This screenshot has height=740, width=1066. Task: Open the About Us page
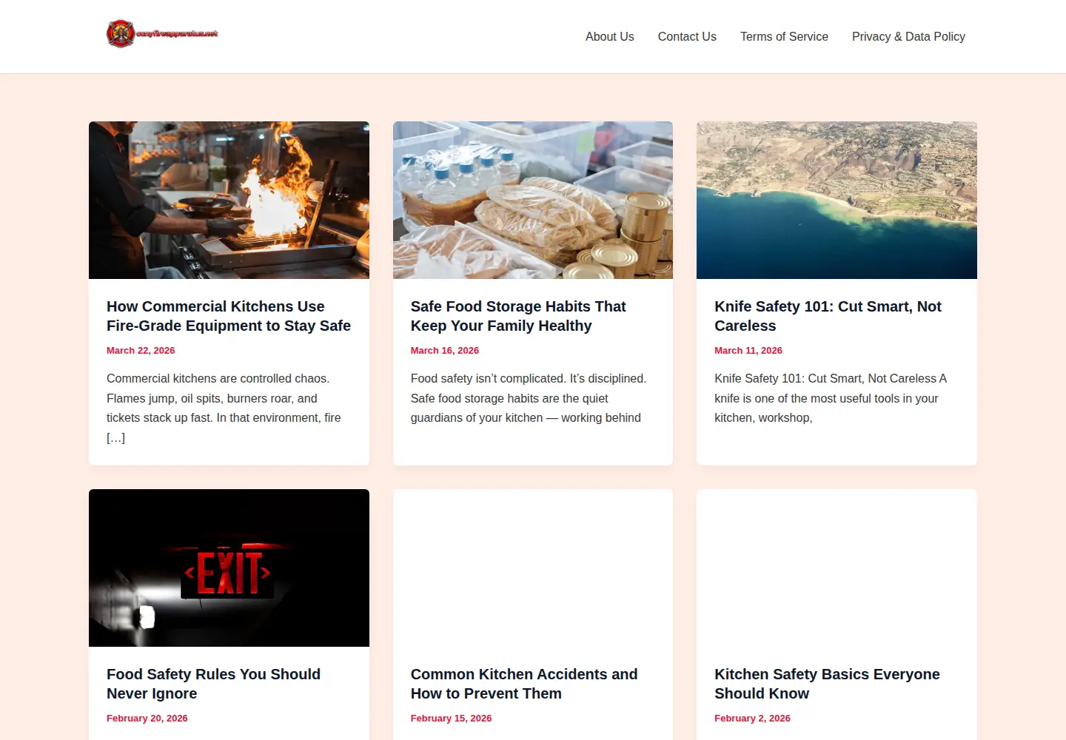(x=609, y=36)
